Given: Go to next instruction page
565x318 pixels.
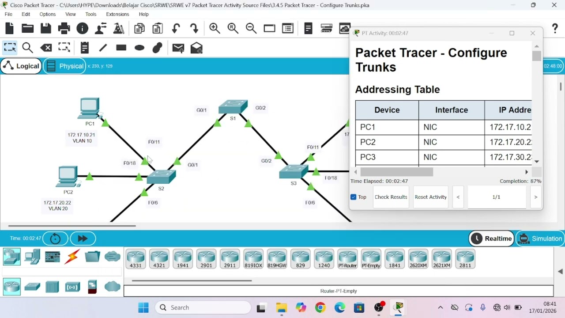Looking at the screenshot, I should point(536,197).
